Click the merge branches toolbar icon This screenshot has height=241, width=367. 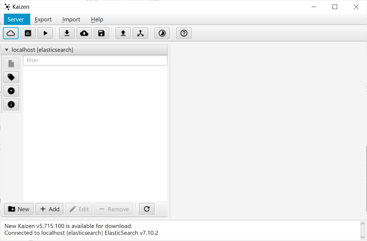click(140, 33)
